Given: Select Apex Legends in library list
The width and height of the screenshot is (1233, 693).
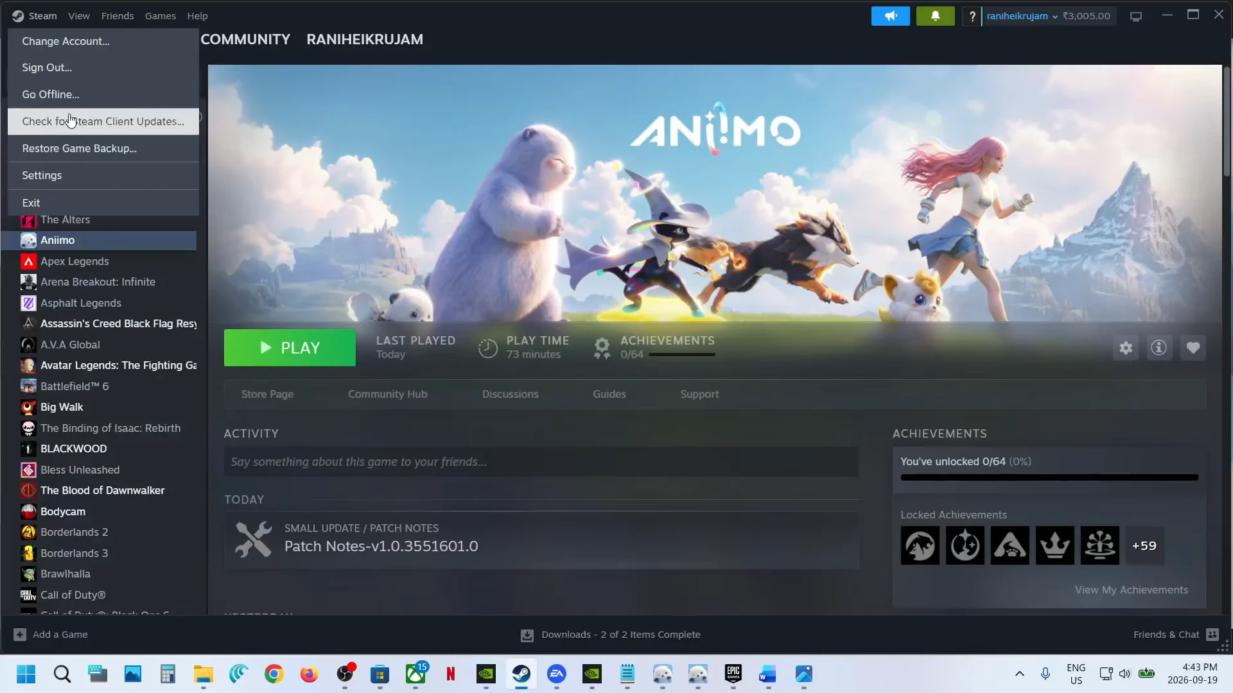Looking at the screenshot, I should tap(99, 261).
